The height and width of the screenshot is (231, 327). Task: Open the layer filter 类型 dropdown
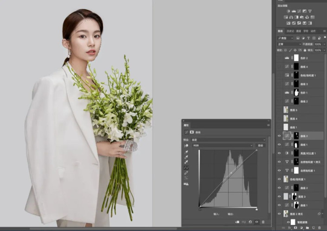[x=285, y=38]
